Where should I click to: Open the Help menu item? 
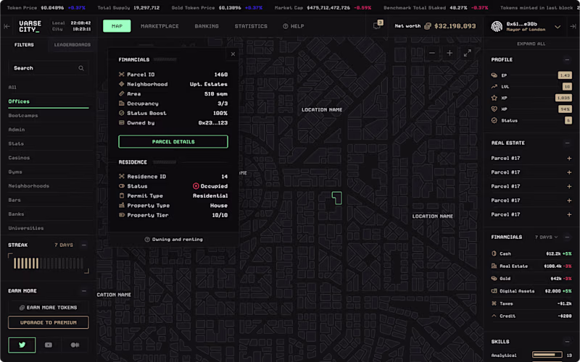(x=294, y=26)
